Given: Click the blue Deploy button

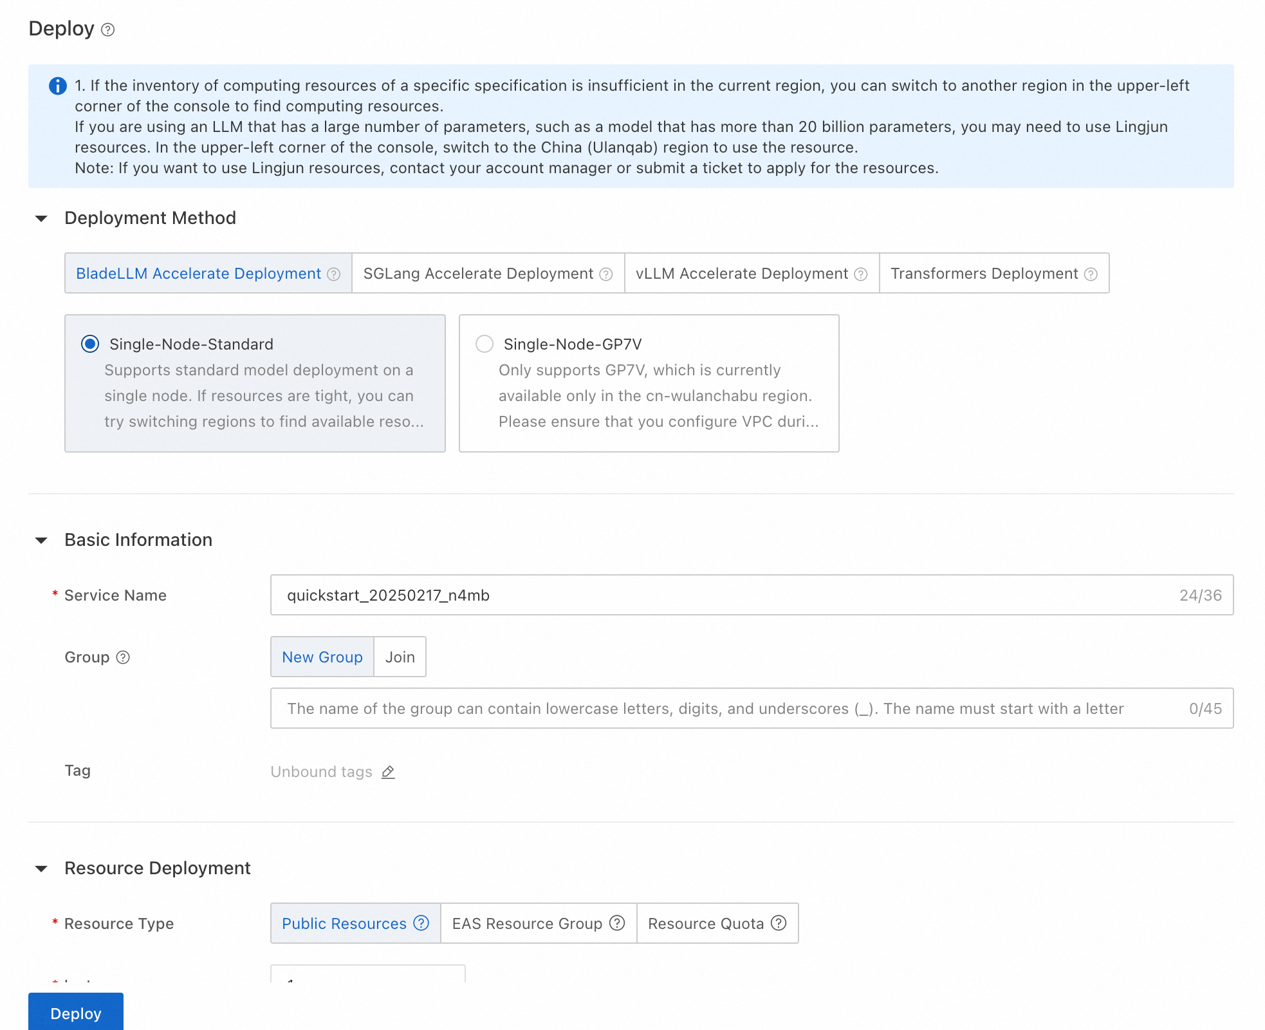Looking at the screenshot, I should coord(76,1012).
